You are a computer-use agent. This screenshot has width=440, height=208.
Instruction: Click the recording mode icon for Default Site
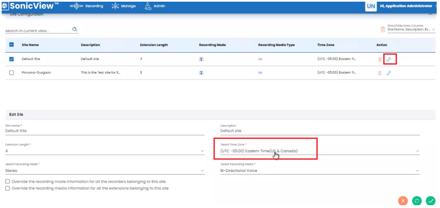pos(201,60)
